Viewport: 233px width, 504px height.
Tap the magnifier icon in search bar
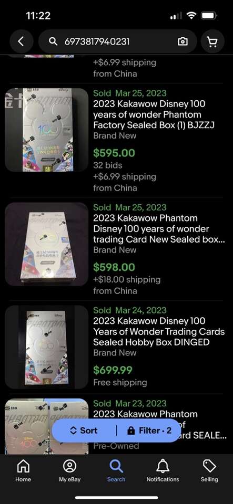(53, 41)
